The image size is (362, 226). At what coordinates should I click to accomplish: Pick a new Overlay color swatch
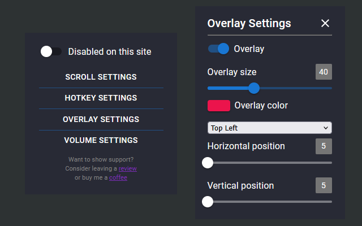coord(219,106)
